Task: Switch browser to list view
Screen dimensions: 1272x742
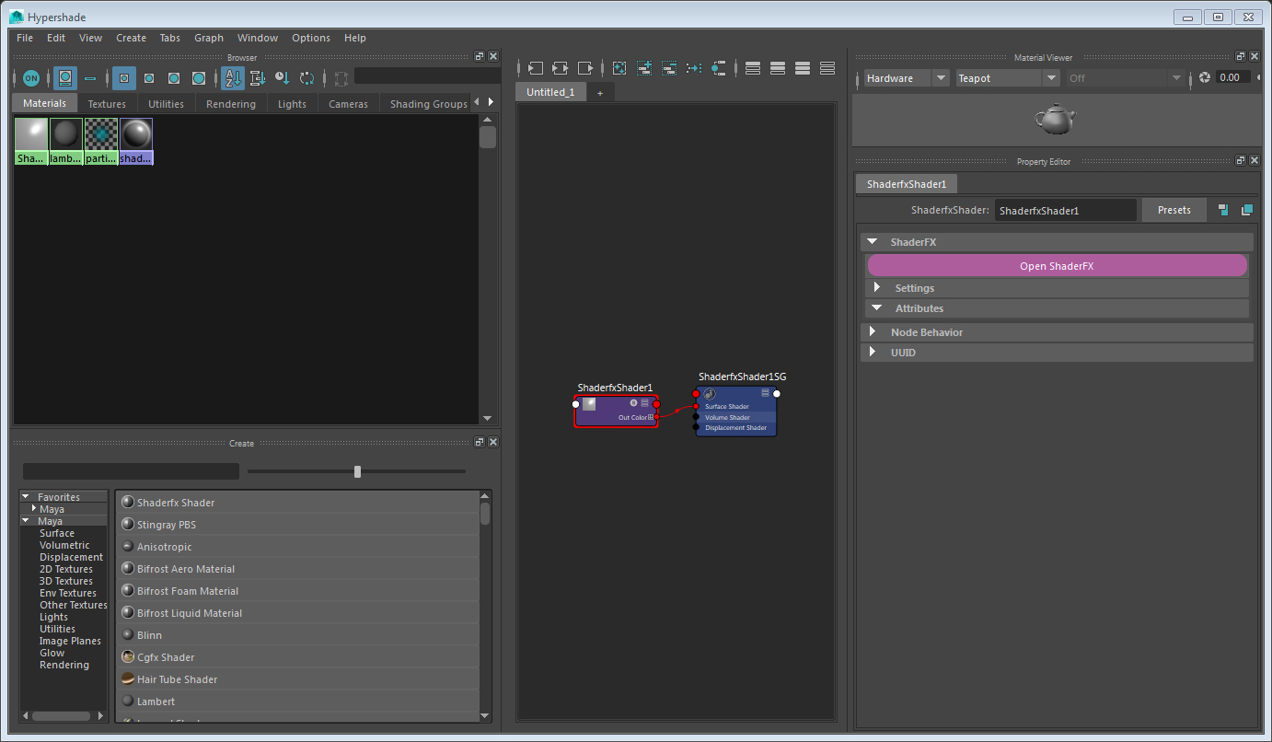Action: [x=90, y=78]
